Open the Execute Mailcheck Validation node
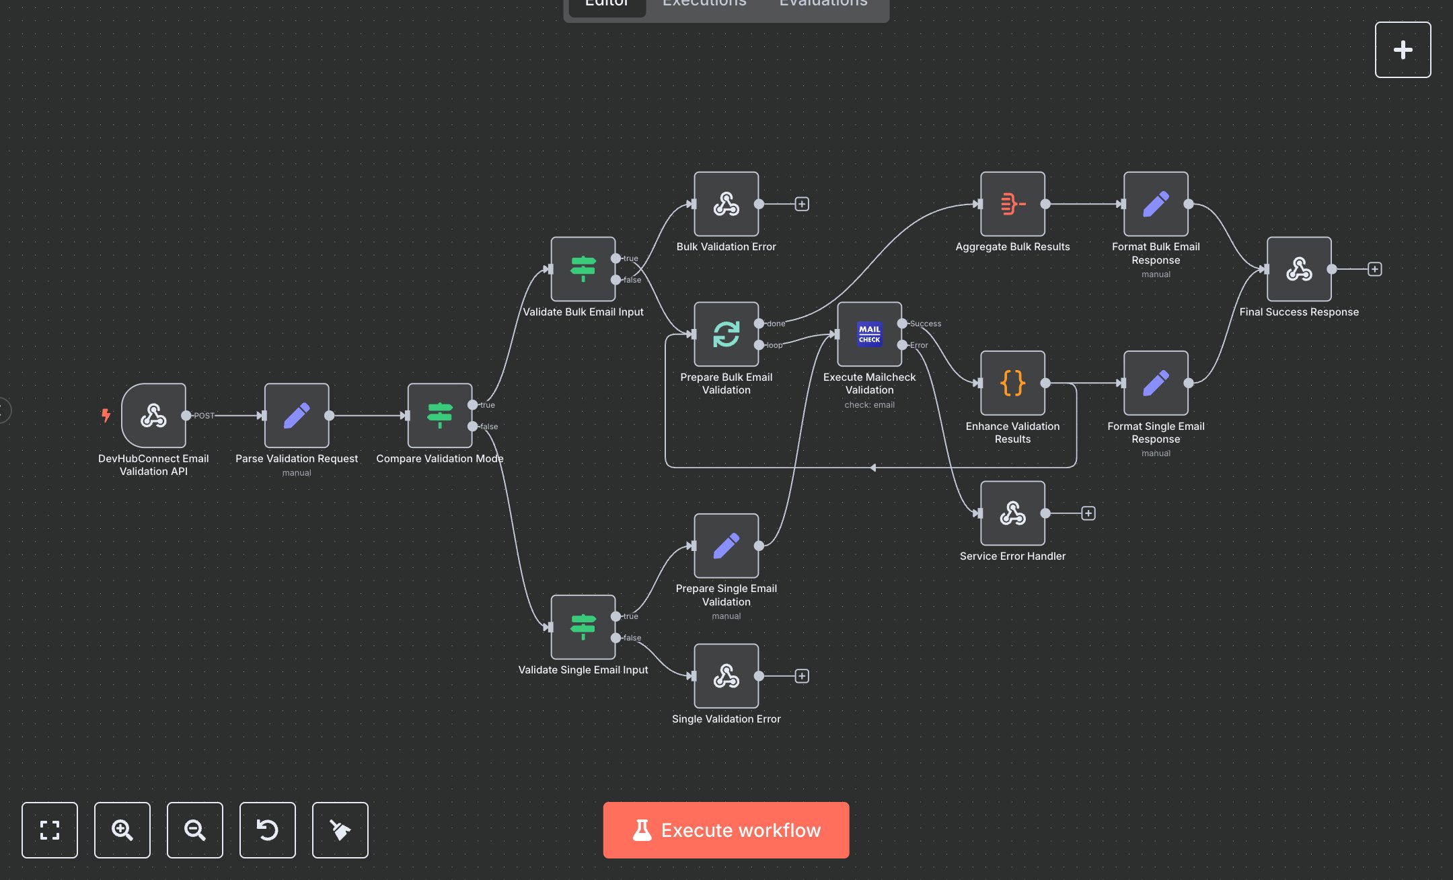 (869, 334)
